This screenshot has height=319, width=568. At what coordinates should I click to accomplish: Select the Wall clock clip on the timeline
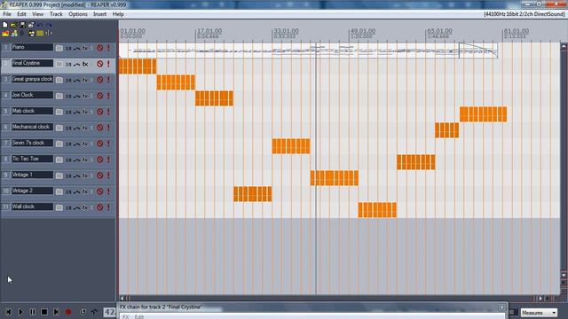pyautogui.click(x=377, y=210)
